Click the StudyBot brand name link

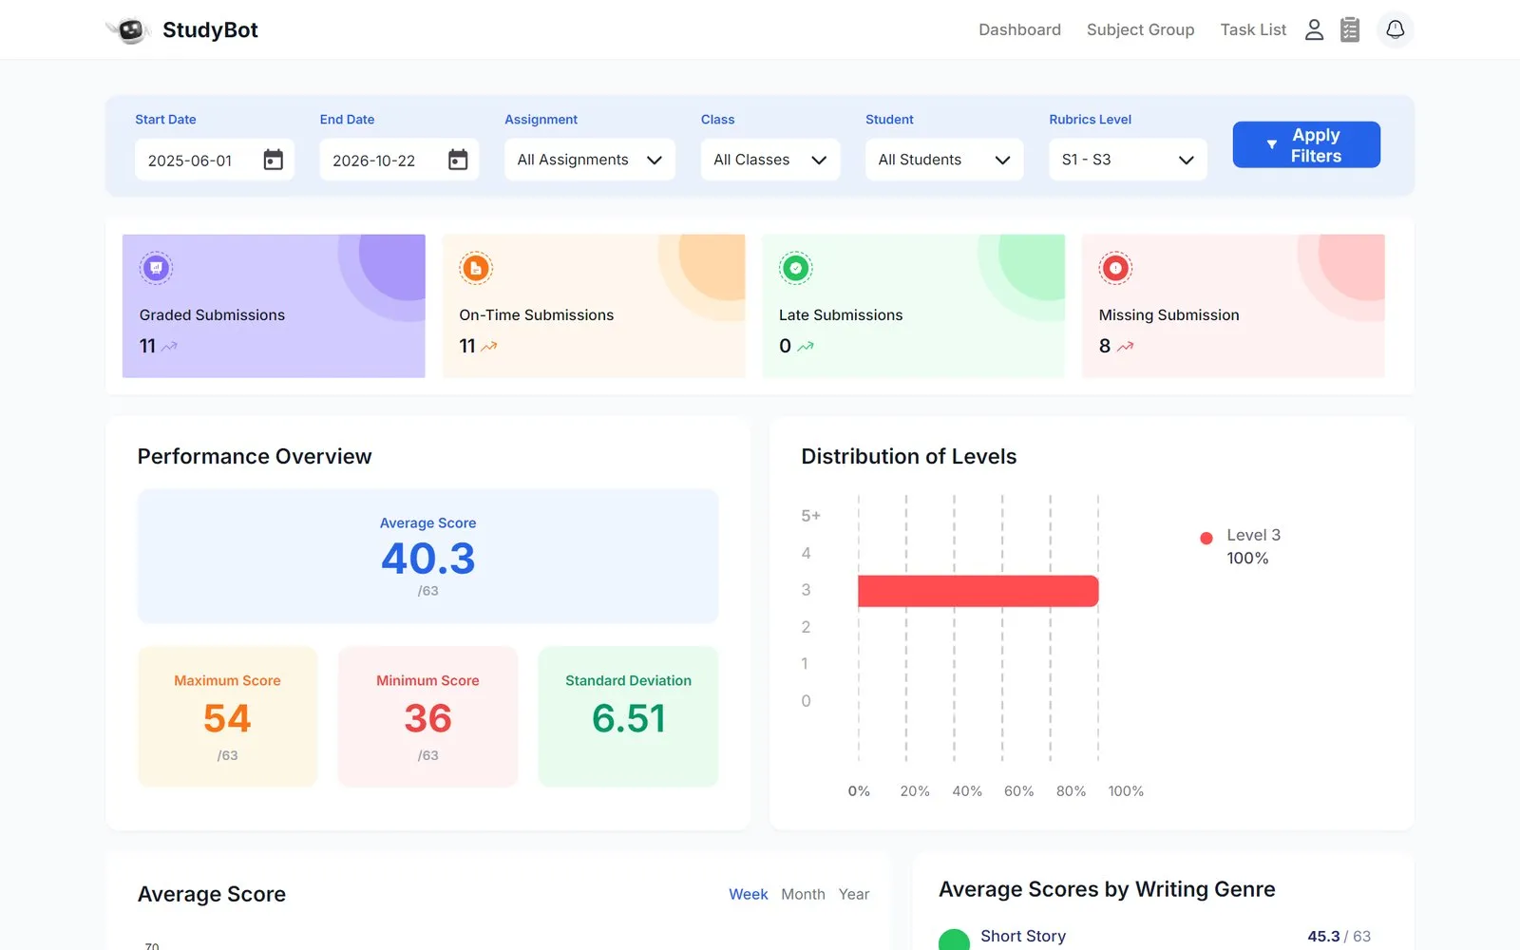210,30
